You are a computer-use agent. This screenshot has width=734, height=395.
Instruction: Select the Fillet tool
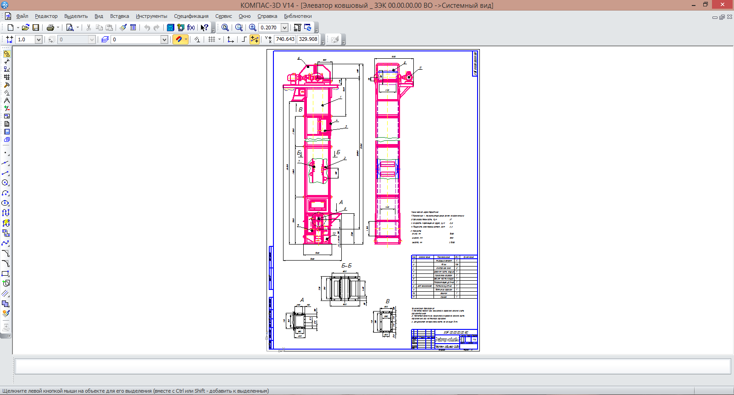[6, 263]
